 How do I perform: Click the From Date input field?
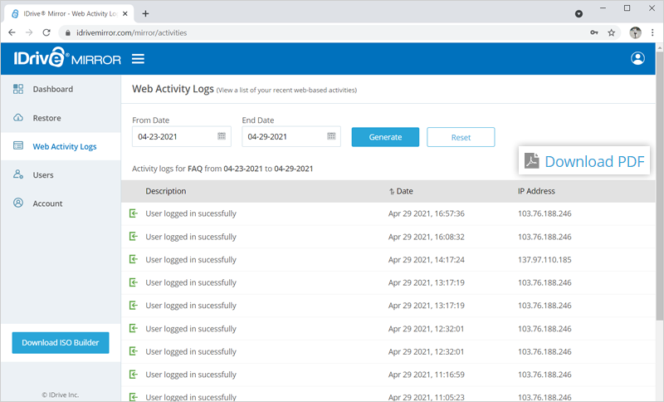click(x=174, y=136)
